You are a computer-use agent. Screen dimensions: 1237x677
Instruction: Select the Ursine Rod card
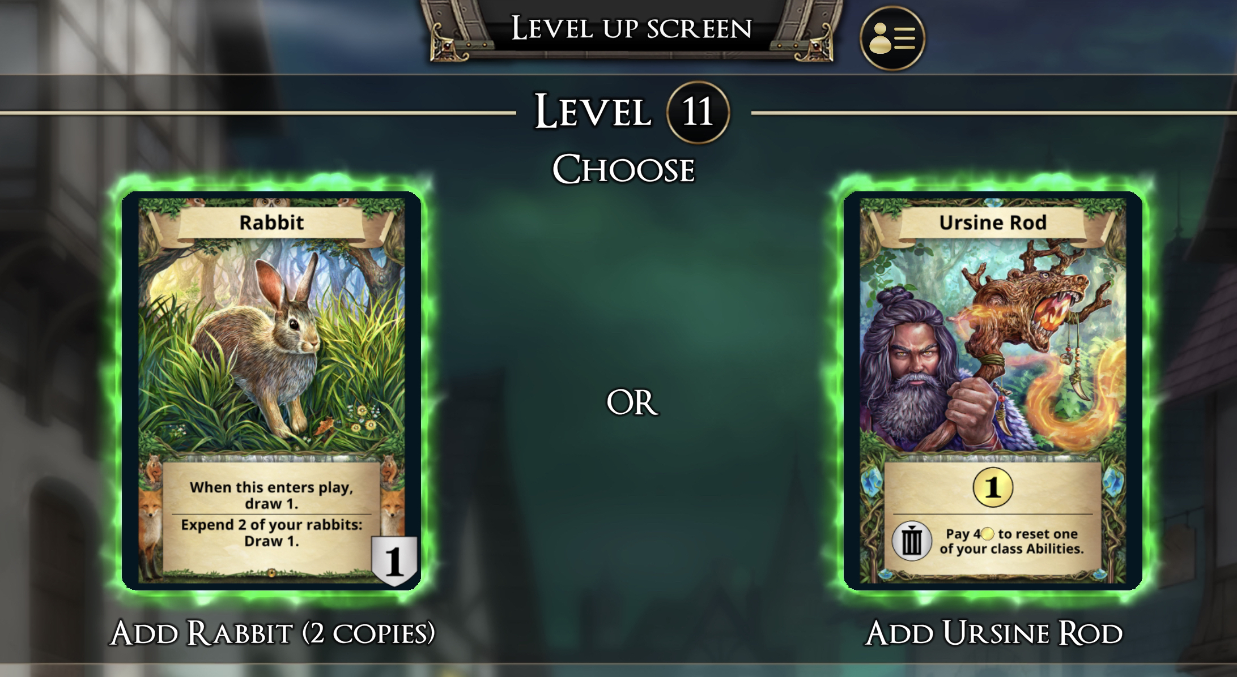point(993,391)
